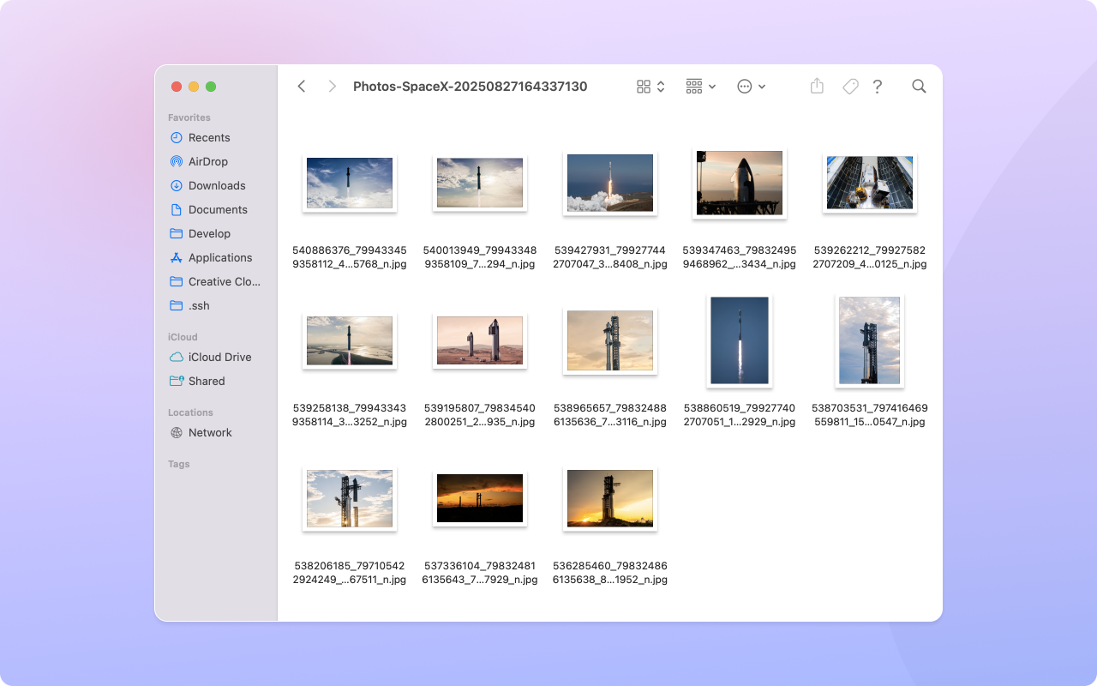Select vertical rocket thumbnail 538860519
1097x686 pixels.
click(740, 340)
